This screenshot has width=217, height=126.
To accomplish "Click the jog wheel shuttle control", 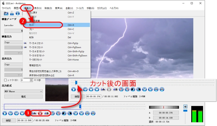I will click(x=164, y=107).
